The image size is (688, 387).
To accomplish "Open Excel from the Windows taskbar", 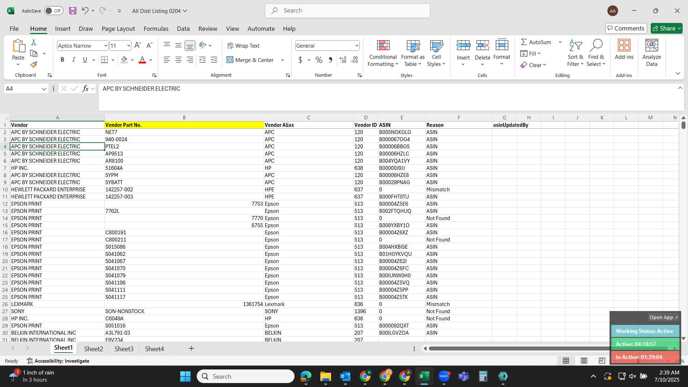I will point(424,376).
